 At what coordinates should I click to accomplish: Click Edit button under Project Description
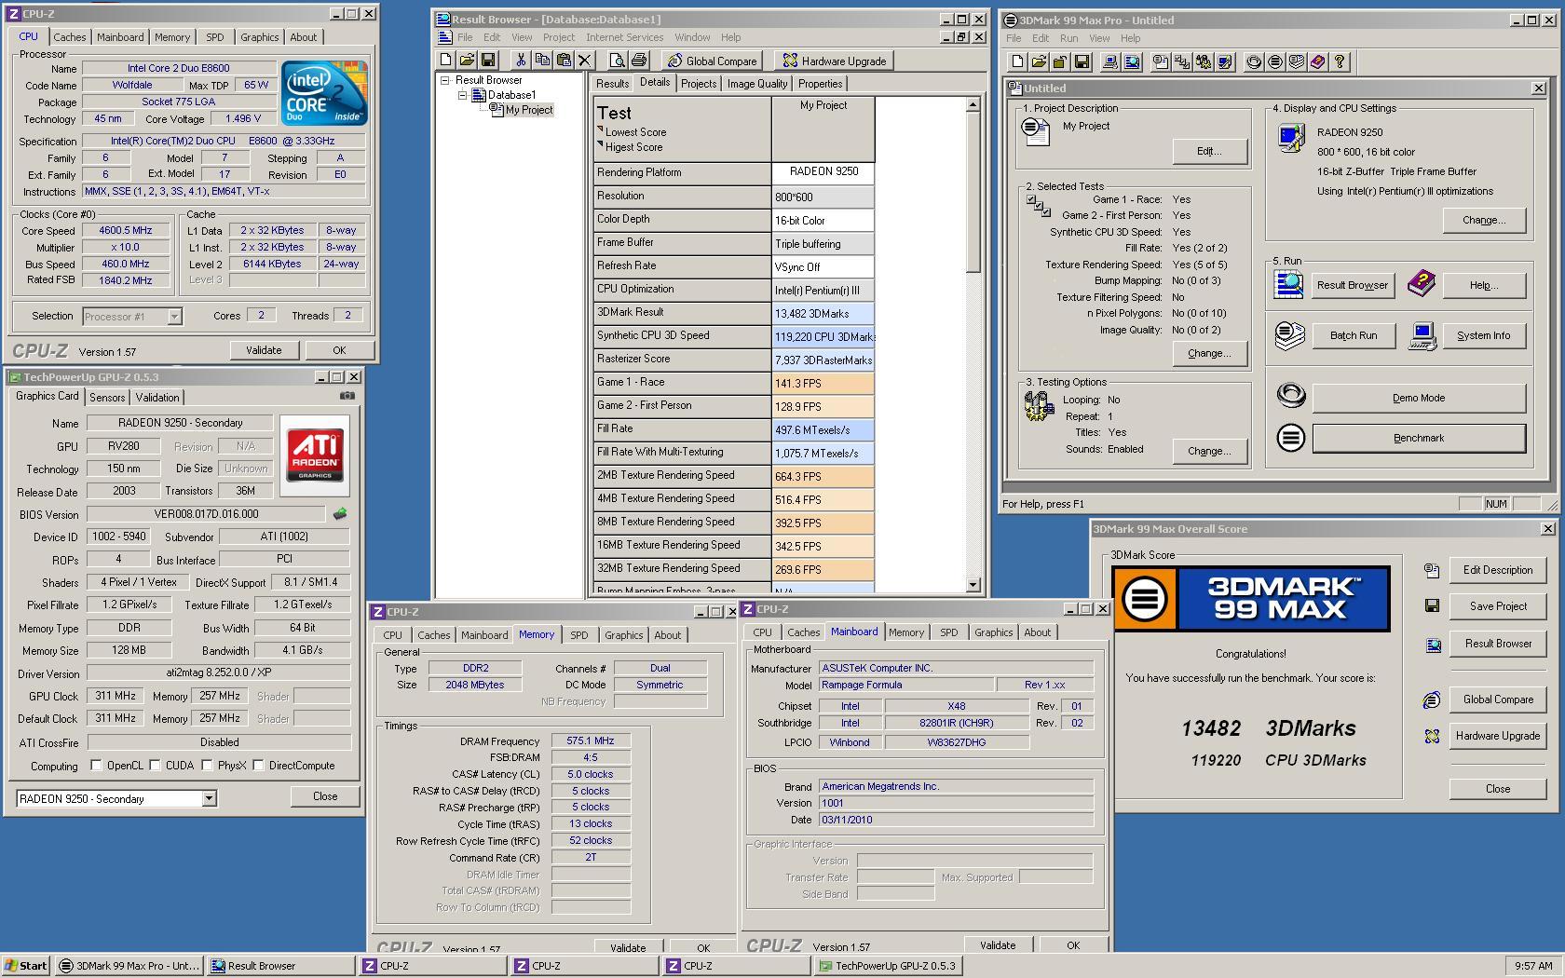1209,151
